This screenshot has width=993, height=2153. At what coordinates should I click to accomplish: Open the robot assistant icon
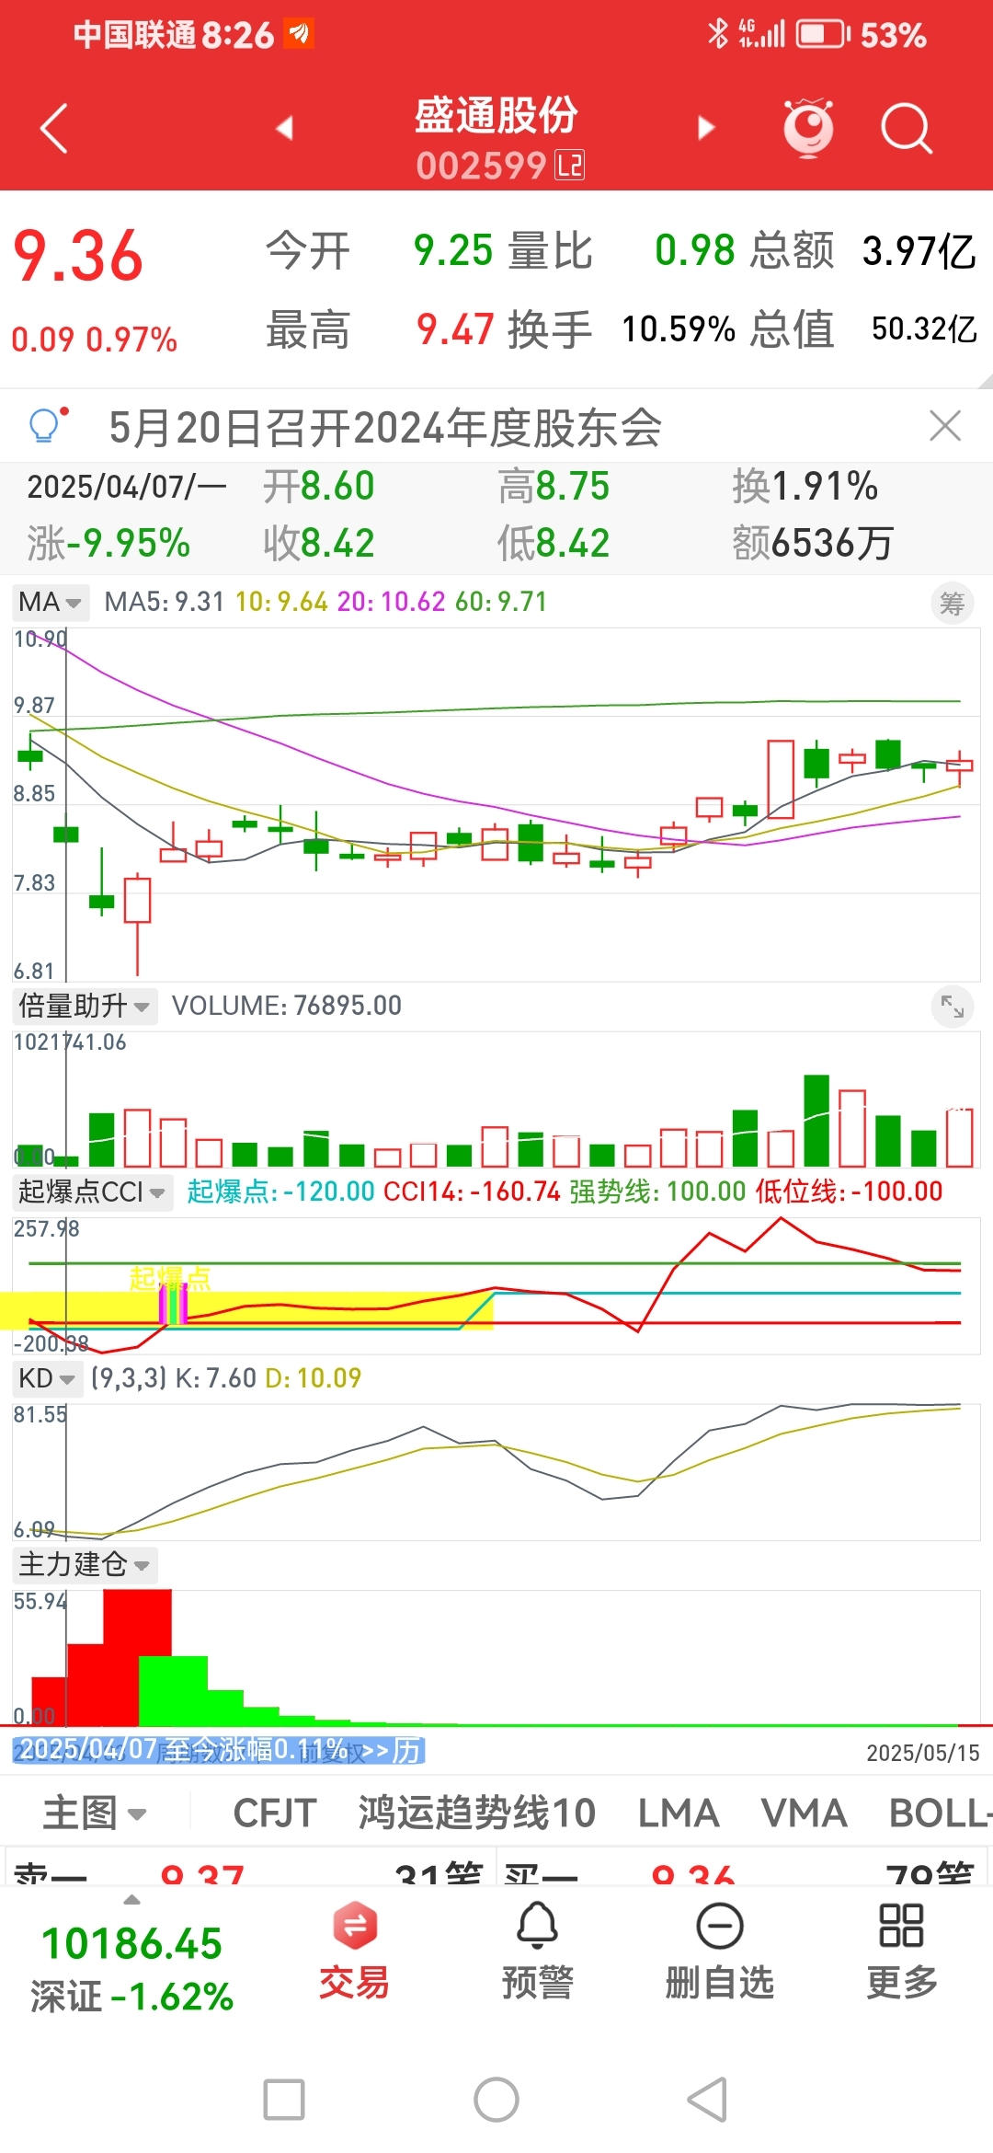808,128
